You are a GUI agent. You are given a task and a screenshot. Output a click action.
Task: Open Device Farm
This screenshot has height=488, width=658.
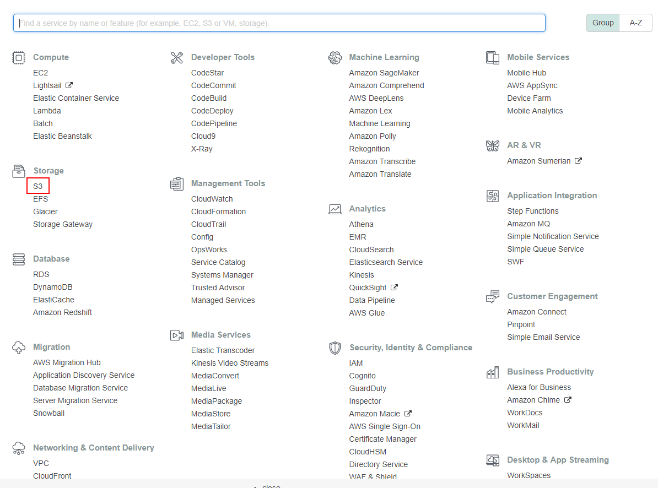coord(528,98)
